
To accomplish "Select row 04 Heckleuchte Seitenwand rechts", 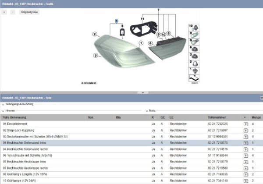I will (131, 149).
